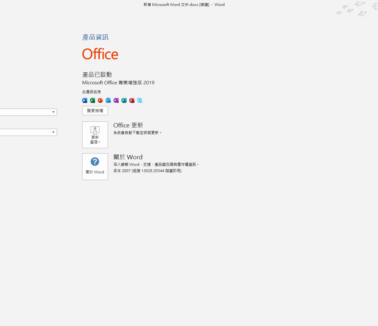Click the document title in title bar
This screenshot has height=326, width=378.
[x=184, y=5]
